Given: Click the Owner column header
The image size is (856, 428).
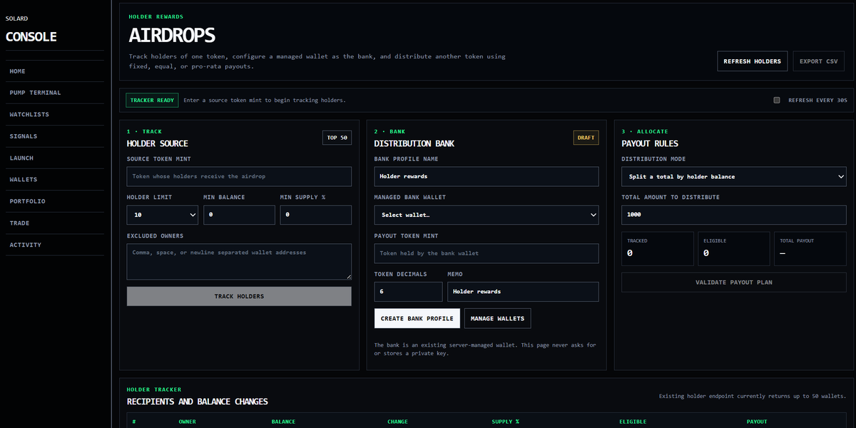Looking at the screenshot, I should click(187, 422).
